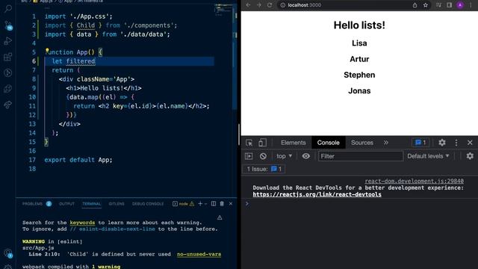Click the 'Jonas' heading on the page
This screenshot has width=478, height=269.
pyautogui.click(x=359, y=91)
